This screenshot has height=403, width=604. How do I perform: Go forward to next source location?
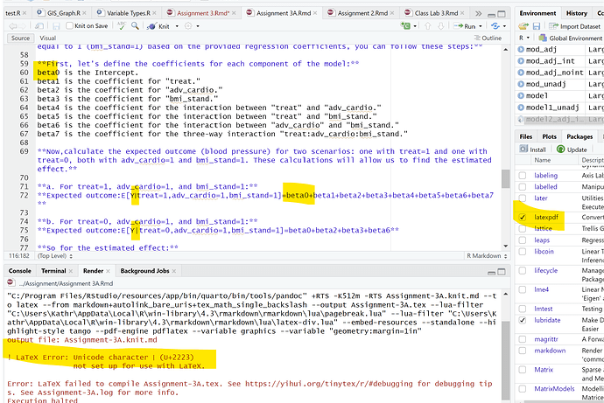(x=21, y=26)
